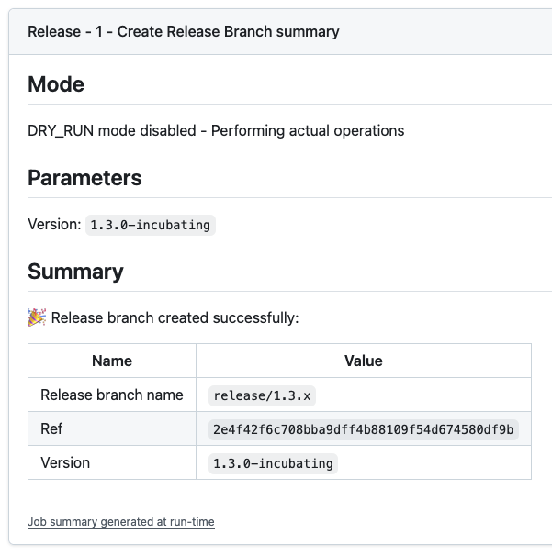The image size is (552, 556).
Task: Select the 'Release branch name' table cell
Action: pos(112,395)
